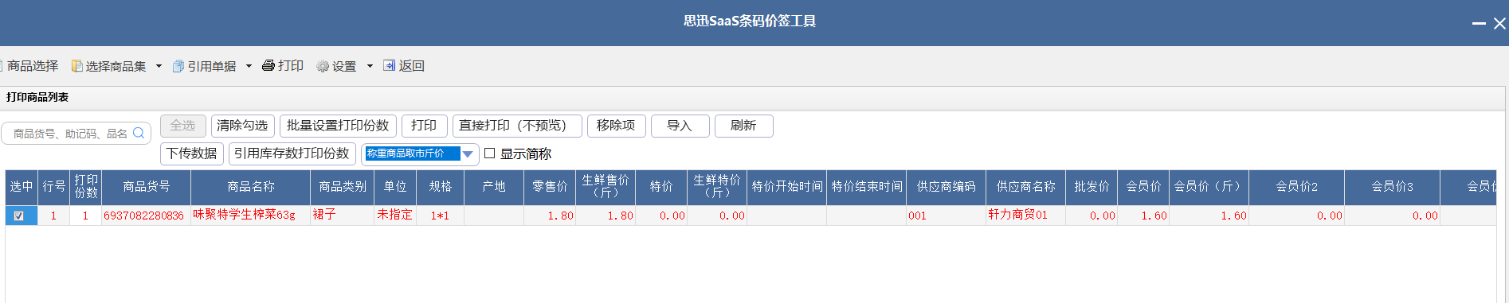The width and height of the screenshot is (1509, 303).
Task: Sort by 零售价 column header
Action: pos(550,187)
